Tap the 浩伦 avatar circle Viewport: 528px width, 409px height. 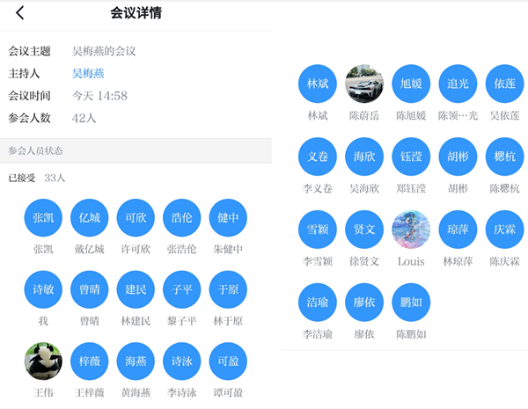click(182, 218)
